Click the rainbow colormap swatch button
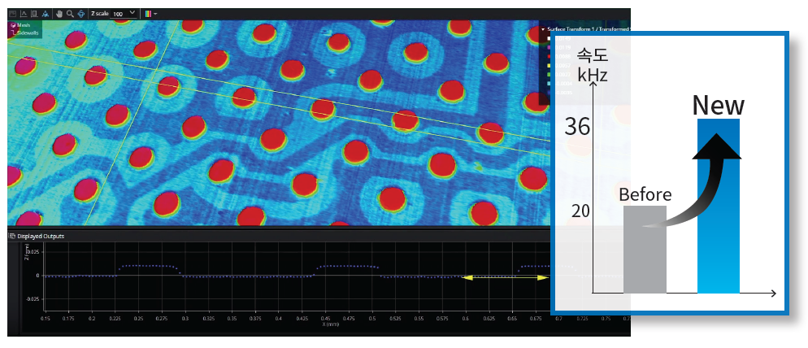The width and height of the screenshot is (808, 348). pos(147,14)
